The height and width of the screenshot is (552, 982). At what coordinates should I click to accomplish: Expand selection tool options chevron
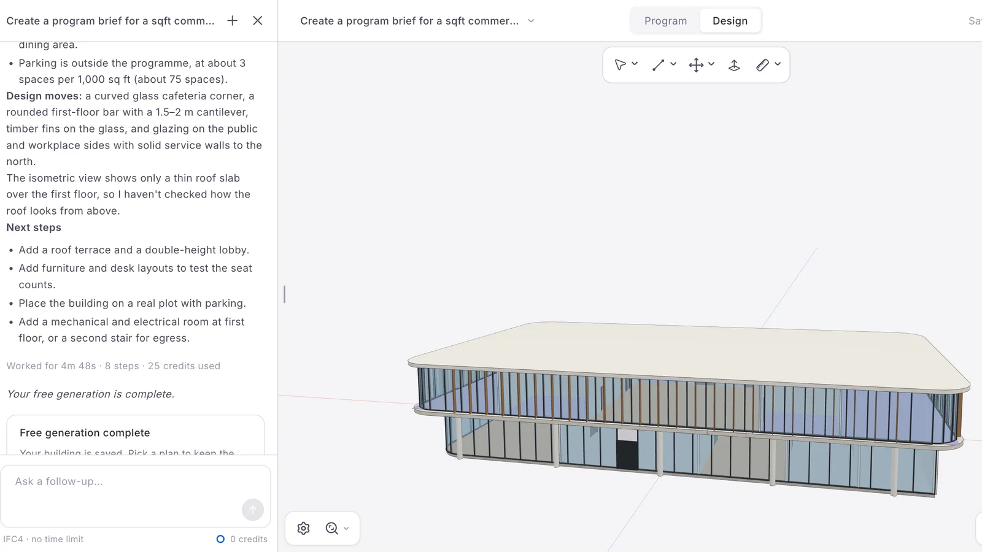(x=635, y=64)
